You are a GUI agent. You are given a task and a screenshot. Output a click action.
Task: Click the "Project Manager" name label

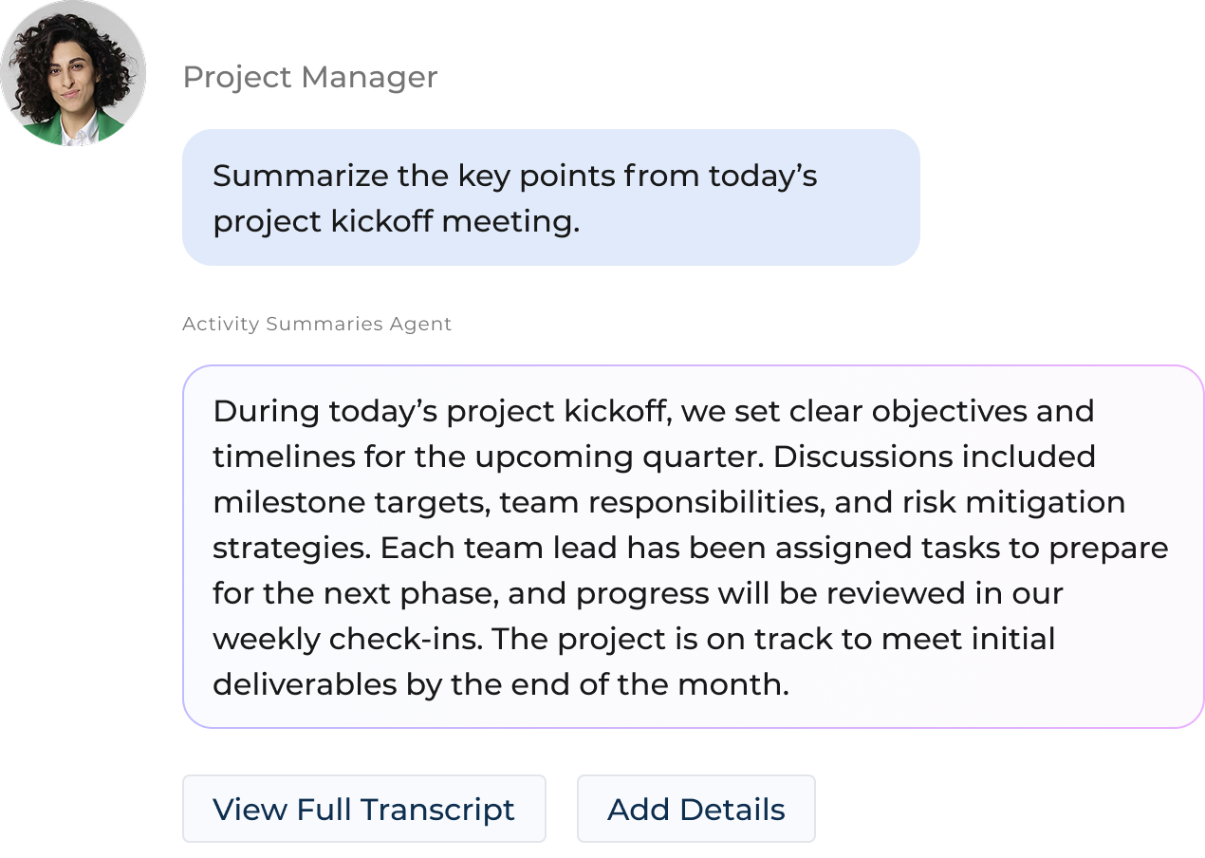pyautogui.click(x=309, y=77)
